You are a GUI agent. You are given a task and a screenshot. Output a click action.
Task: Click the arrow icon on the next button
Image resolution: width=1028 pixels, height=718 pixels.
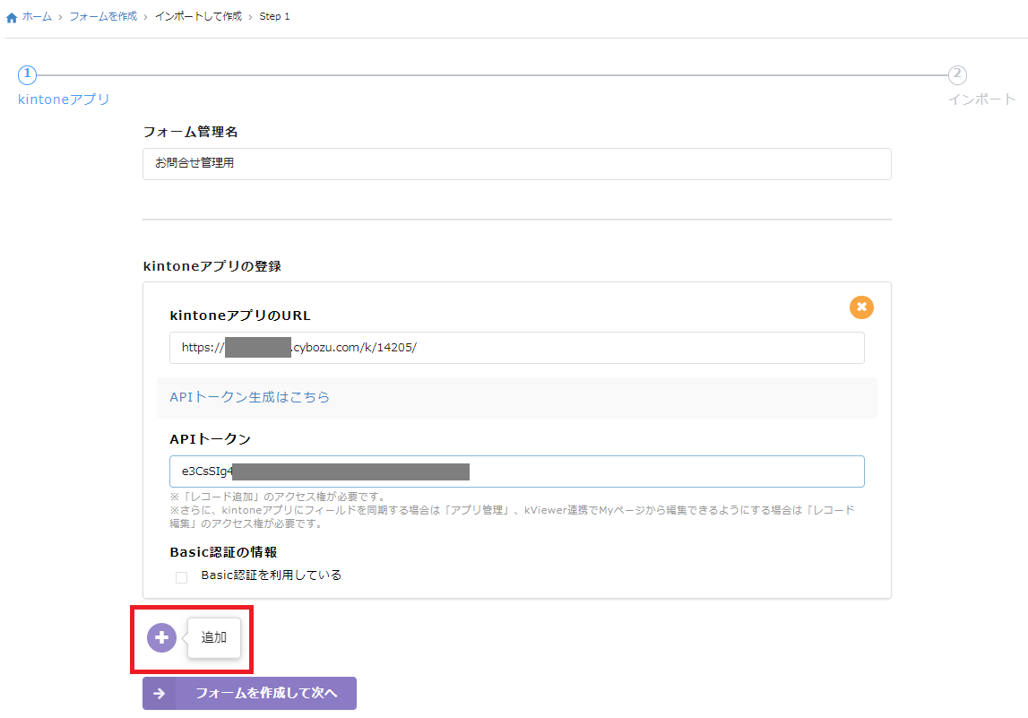click(x=160, y=693)
